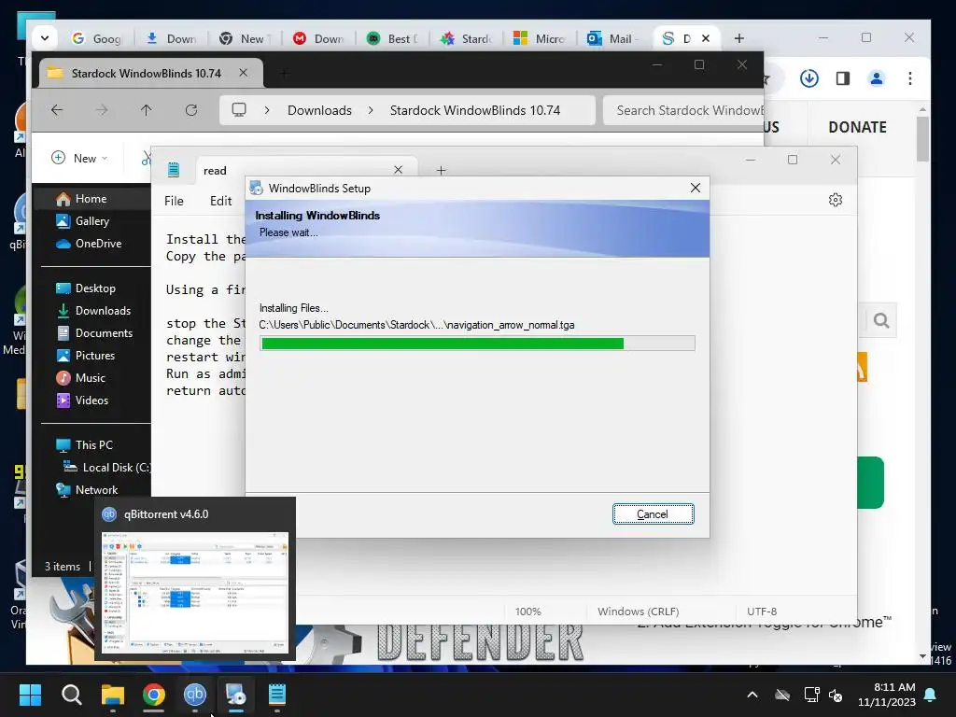The width and height of the screenshot is (956, 717).
Task: Add a new tab in Notepad
Action: pos(441,170)
